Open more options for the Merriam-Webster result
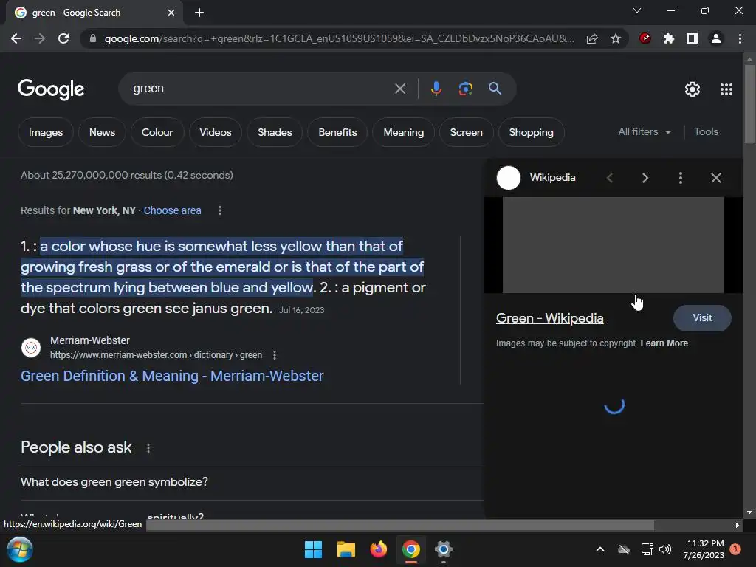 coord(275,355)
